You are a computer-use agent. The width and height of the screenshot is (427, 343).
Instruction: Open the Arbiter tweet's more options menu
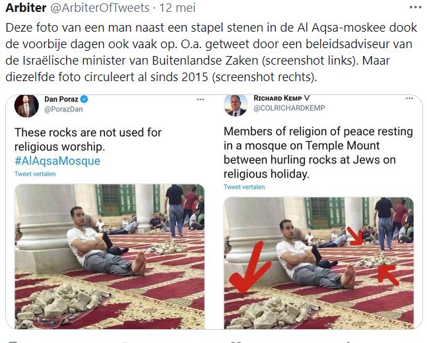coord(415,7)
